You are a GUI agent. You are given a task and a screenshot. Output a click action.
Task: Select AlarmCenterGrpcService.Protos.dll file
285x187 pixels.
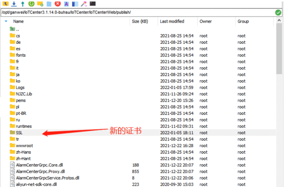point(47,178)
